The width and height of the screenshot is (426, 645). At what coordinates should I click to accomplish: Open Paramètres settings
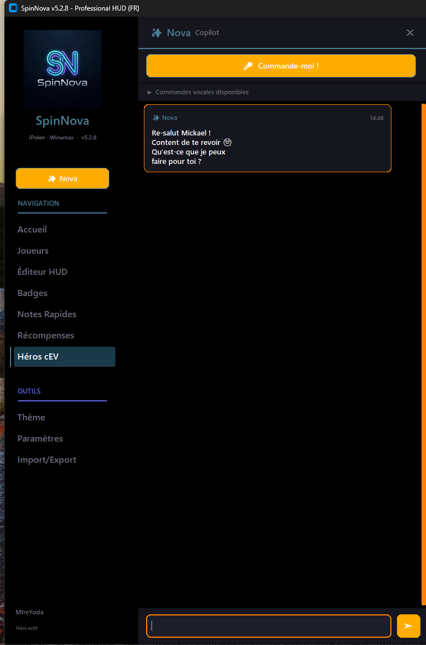pos(40,439)
